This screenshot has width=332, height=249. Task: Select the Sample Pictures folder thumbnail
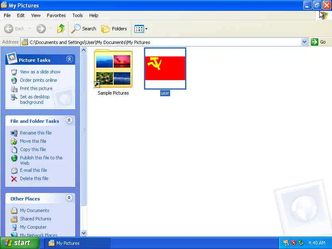[x=113, y=68]
